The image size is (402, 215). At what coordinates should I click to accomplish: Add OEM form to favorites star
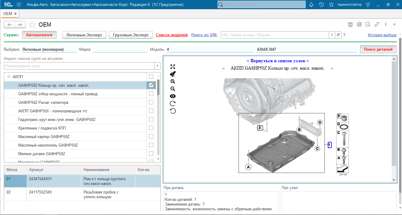pos(32,24)
